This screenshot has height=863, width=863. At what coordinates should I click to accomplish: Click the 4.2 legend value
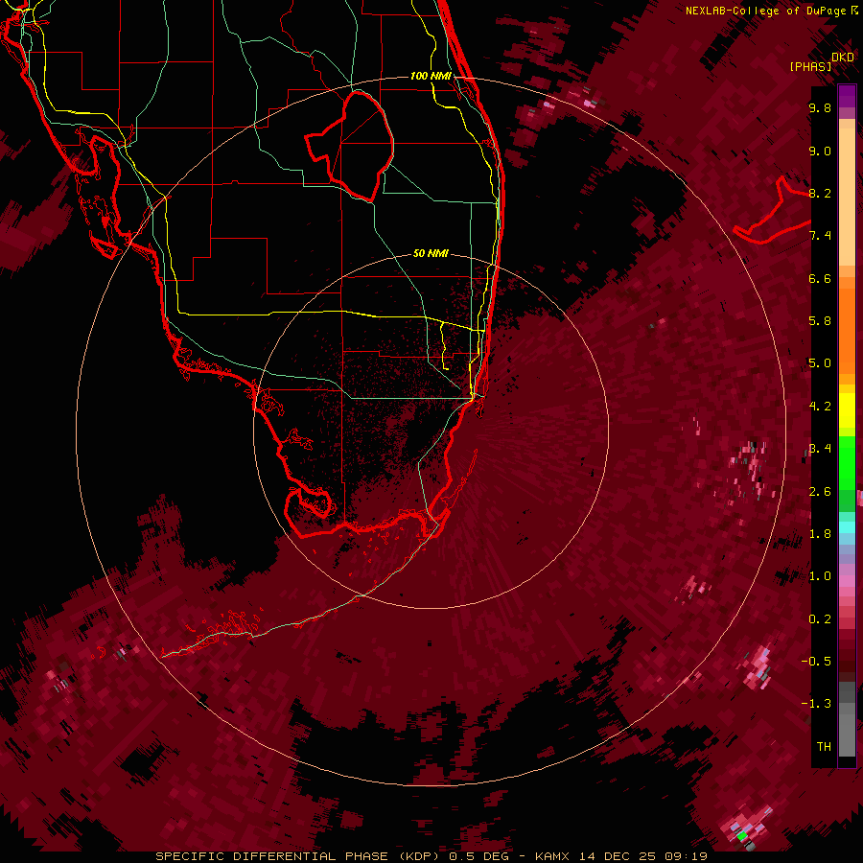point(820,407)
